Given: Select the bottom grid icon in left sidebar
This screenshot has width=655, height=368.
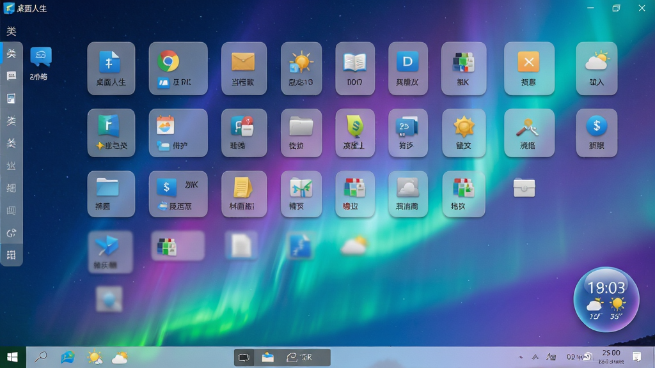Looking at the screenshot, I should click(x=12, y=255).
